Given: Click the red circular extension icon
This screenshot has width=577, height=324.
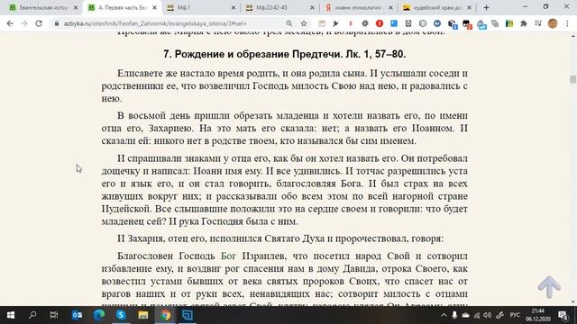Looking at the screenshot, I should [x=380, y=23].
